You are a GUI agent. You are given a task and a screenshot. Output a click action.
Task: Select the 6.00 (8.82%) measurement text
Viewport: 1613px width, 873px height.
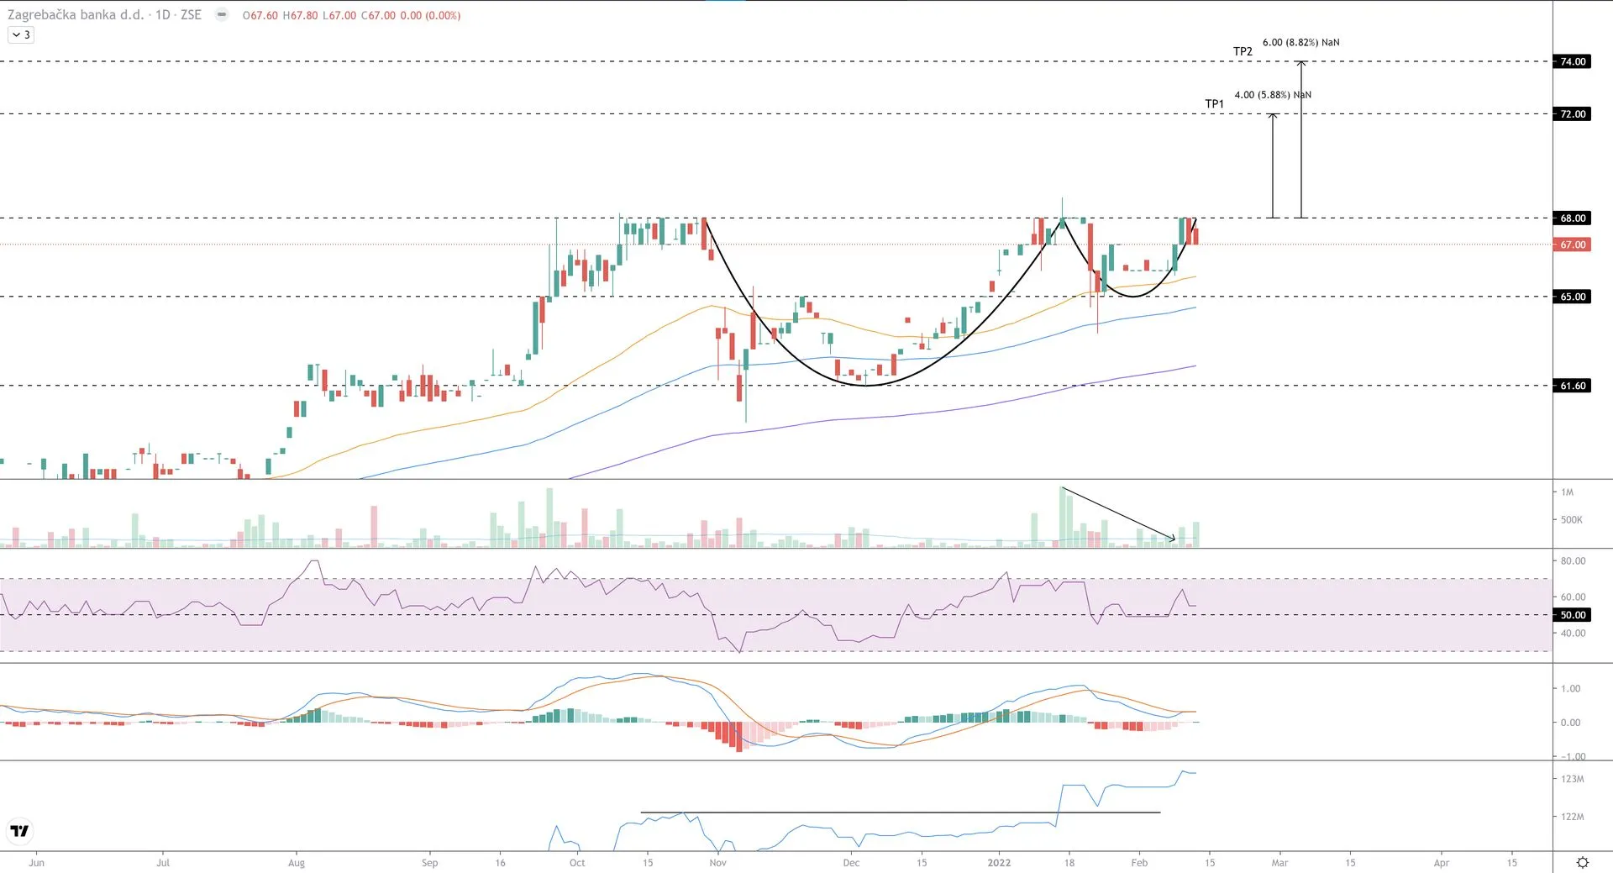pyautogui.click(x=1300, y=42)
